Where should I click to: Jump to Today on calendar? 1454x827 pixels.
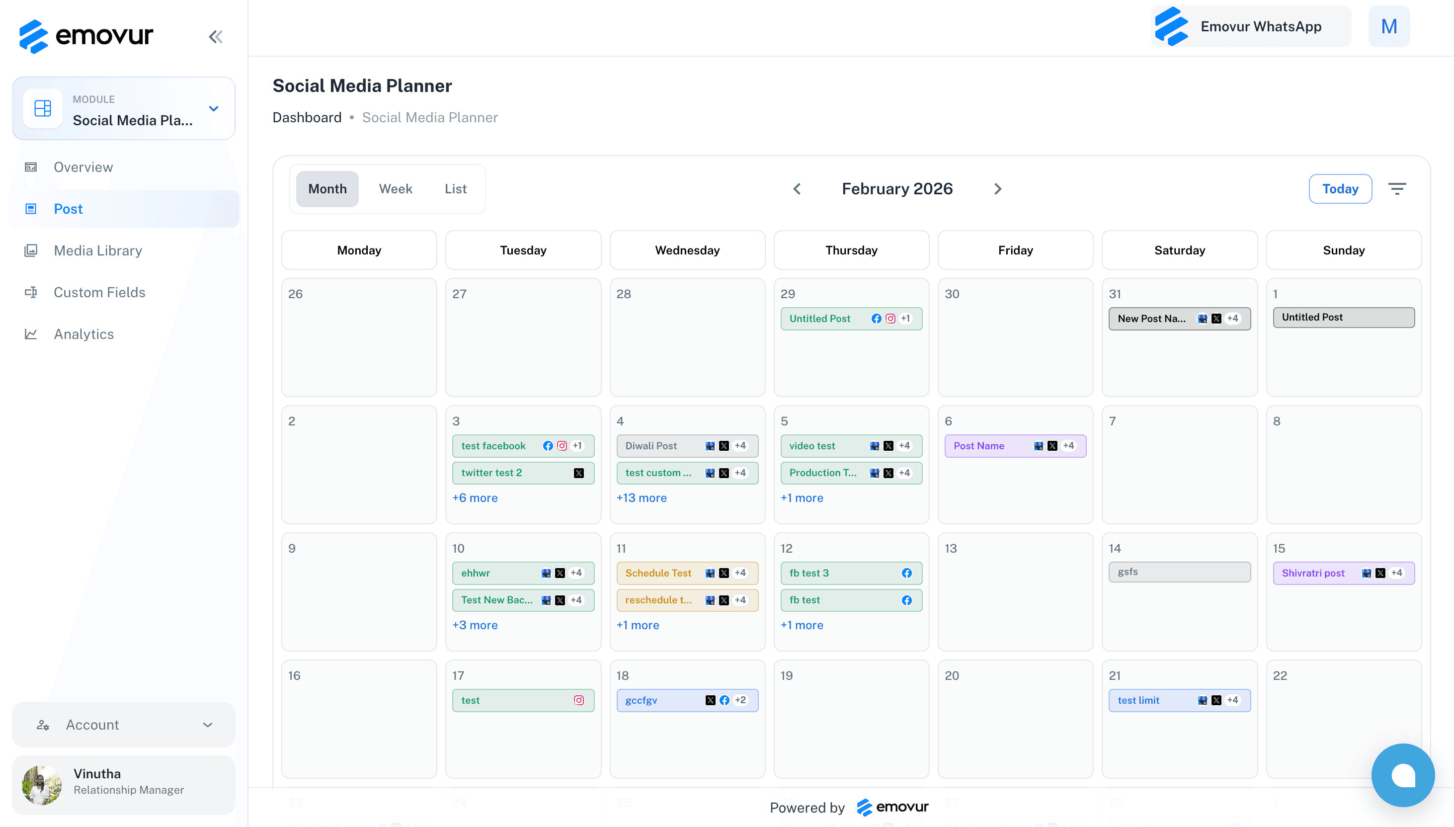(1340, 188)
